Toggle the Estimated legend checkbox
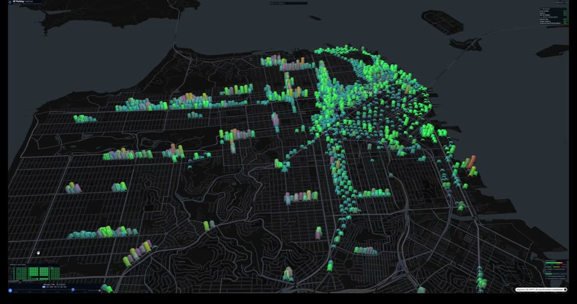 pyautogui.click(x=546, y=279)
